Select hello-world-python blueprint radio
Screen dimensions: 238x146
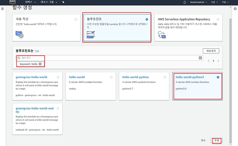(x=165, y=77)
